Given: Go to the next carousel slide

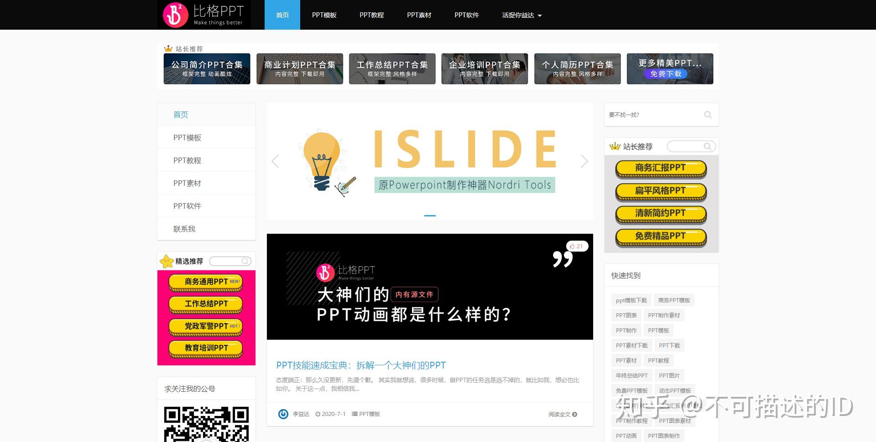Looking at the screenshot, I should 584,161.
